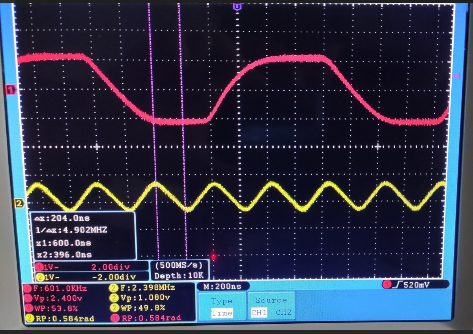Click the purple trigger position marker at top
Viewport: 473px width, 334px height.
pyautogui.click(x=236, y=7)
